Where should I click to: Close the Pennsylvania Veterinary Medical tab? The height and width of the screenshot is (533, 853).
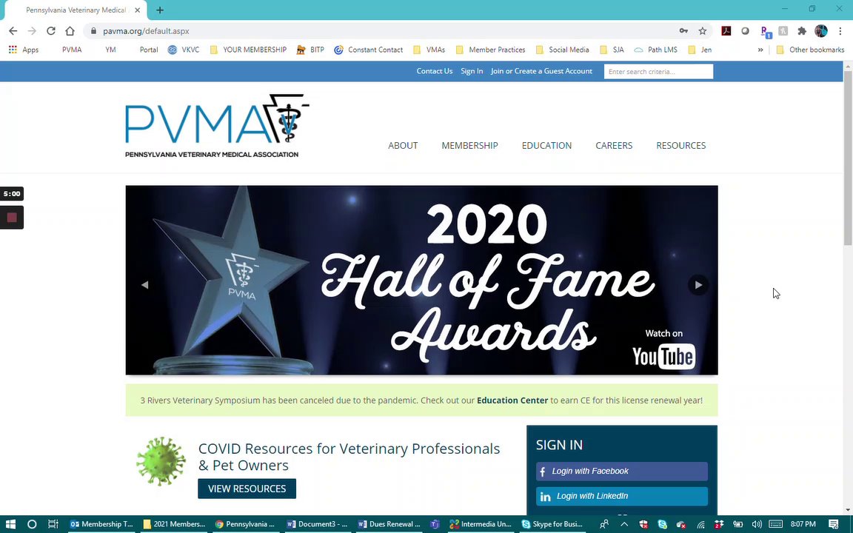[138, 10]
